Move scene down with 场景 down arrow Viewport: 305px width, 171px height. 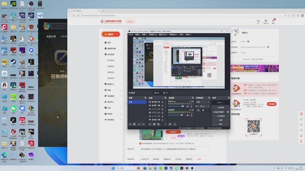click(x=143, y=124)
